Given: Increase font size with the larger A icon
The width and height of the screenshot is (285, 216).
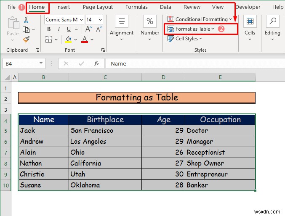Looking at the screenshot, I should [x=88, y=29].
